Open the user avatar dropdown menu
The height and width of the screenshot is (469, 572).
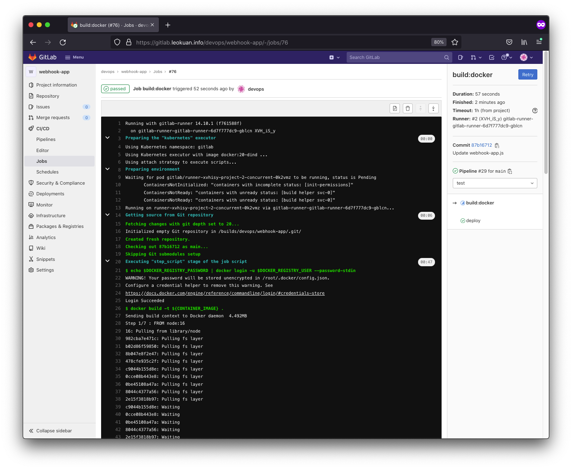tap(526, 58)
